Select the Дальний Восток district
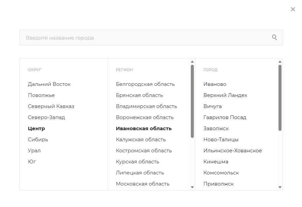 pos(49,84)
